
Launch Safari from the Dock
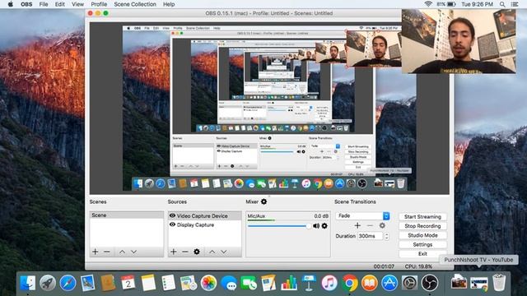point(68,283)
